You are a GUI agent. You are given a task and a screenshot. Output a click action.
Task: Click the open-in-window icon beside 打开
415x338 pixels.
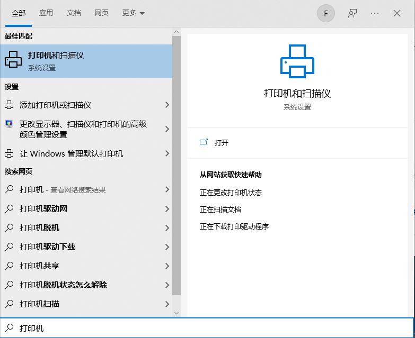point(204,142)
